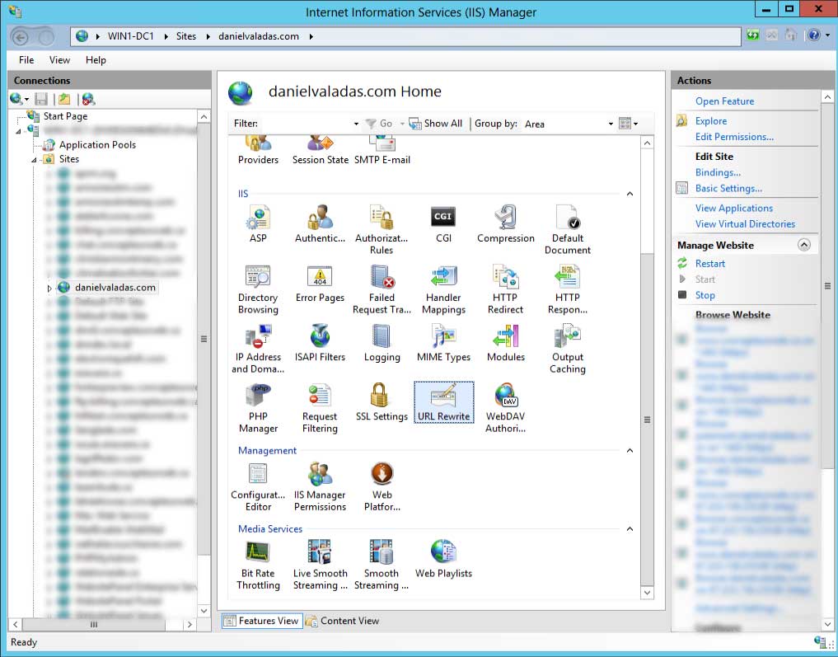The height and width of the screenshot is (657, 838).
Task: Open the Logging feature
Action: (x=382, y=344)
